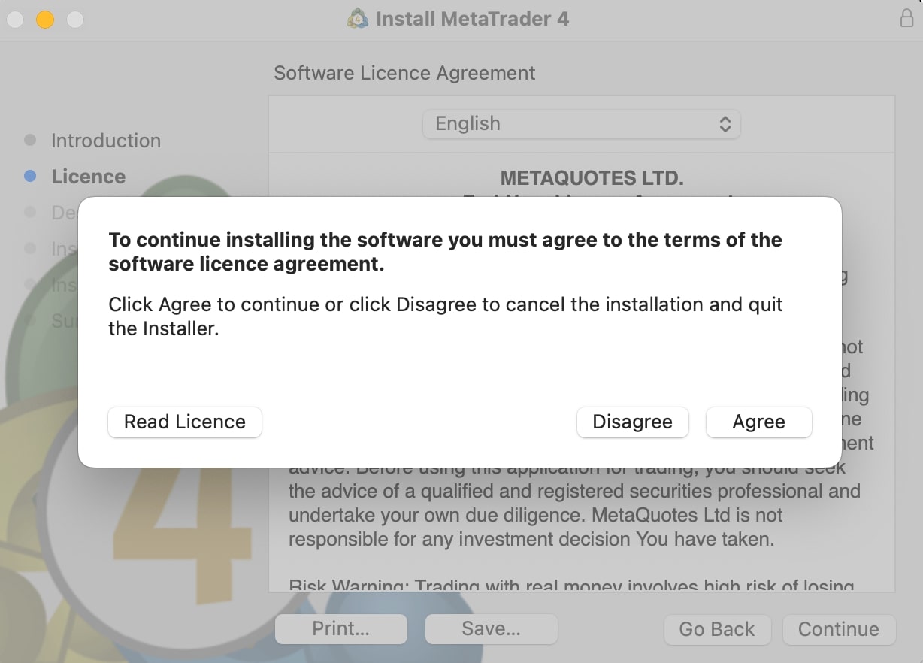Image resolution: width=923 pixels, height=663 pixels.
Task: Click the Software Licence Agreement heading
Action: [x=404, y=73]
